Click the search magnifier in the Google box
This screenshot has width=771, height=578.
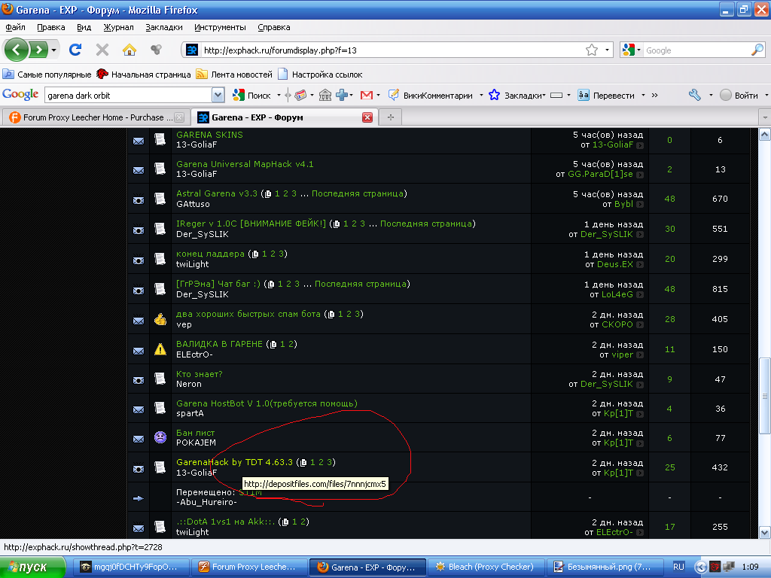(x=757, y=50)
